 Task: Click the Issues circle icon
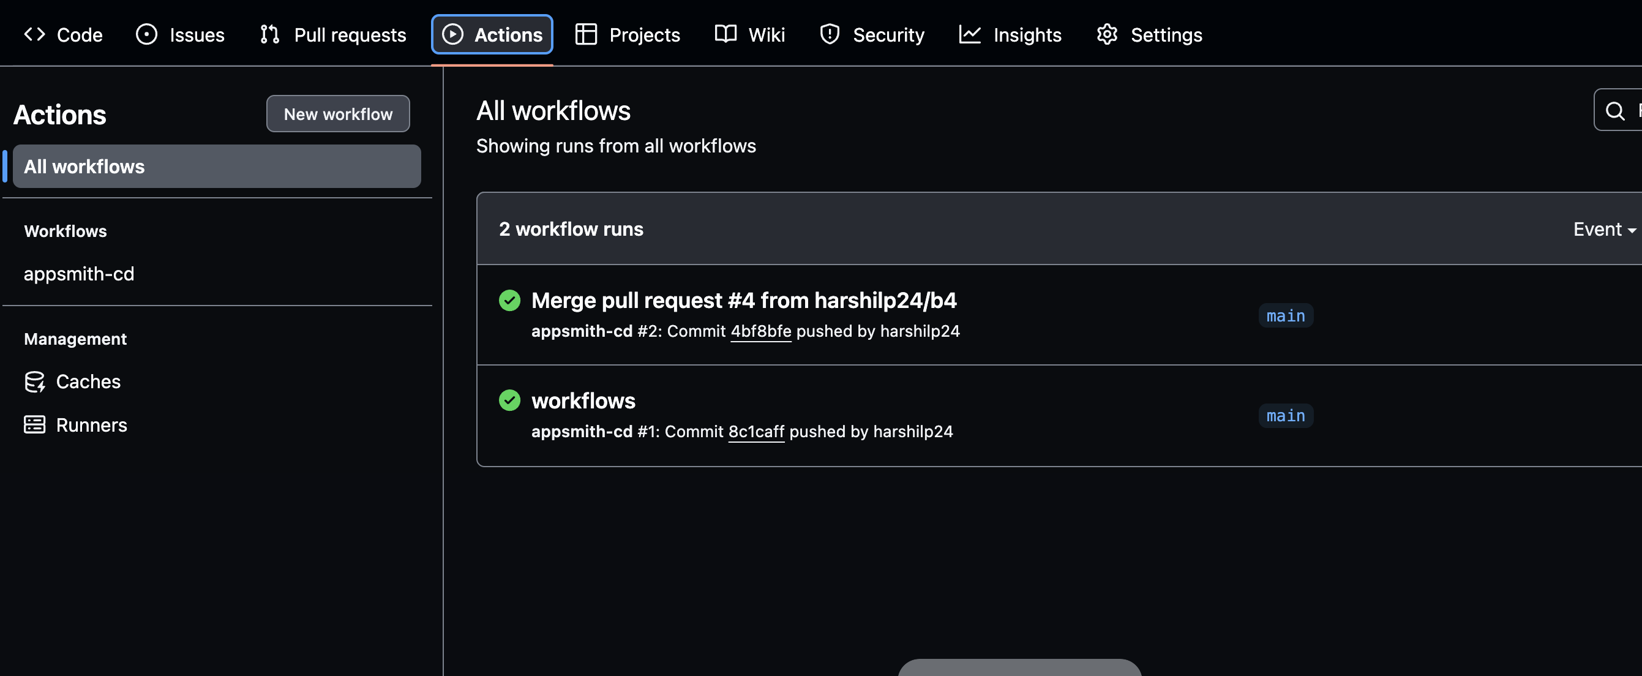[x=146, y=34]
